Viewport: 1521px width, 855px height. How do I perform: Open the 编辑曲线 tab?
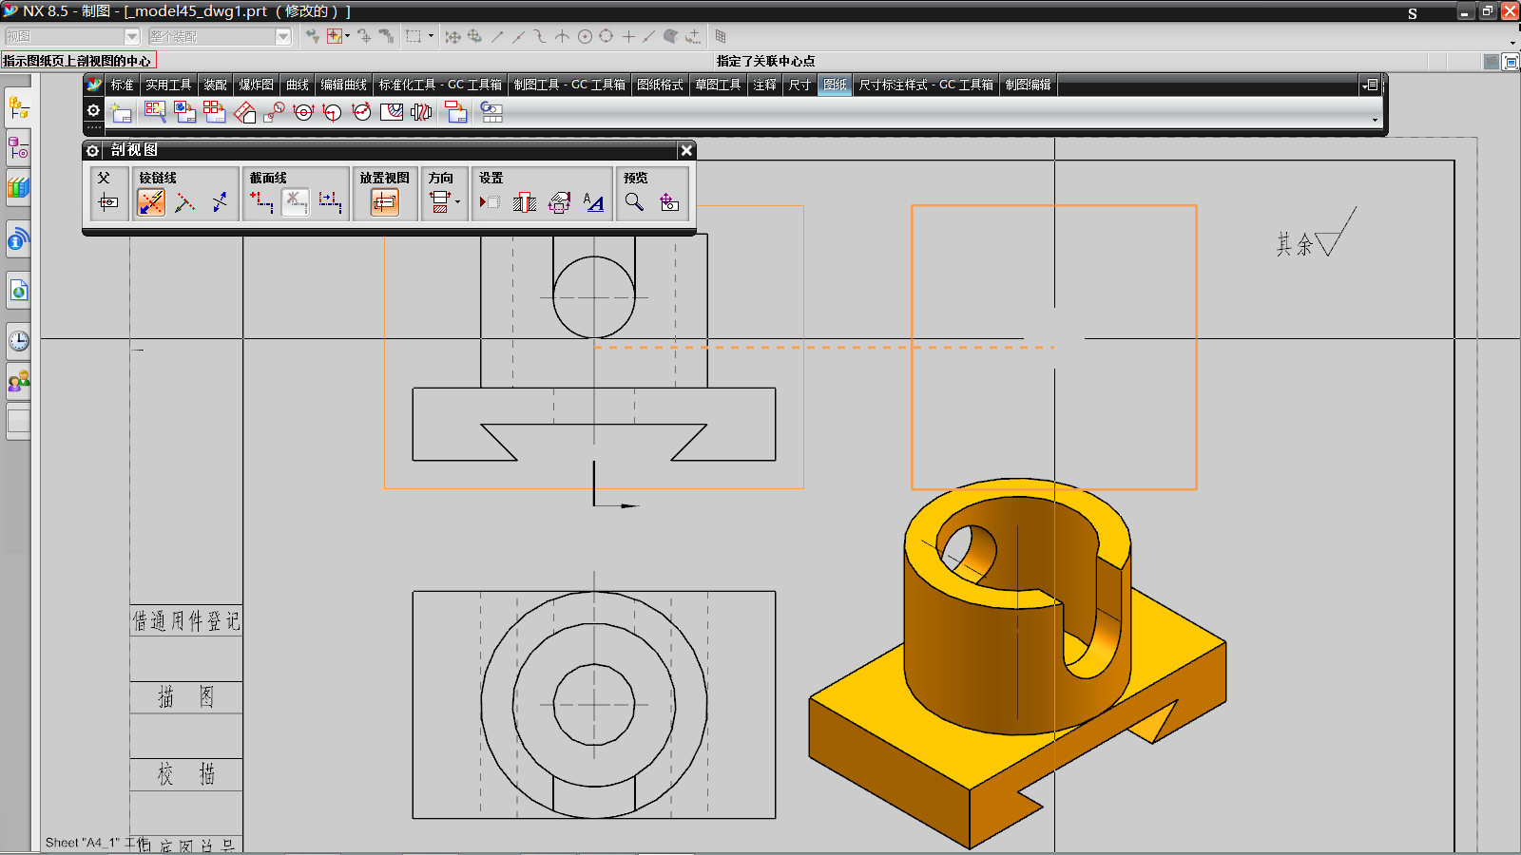[343, 85]
